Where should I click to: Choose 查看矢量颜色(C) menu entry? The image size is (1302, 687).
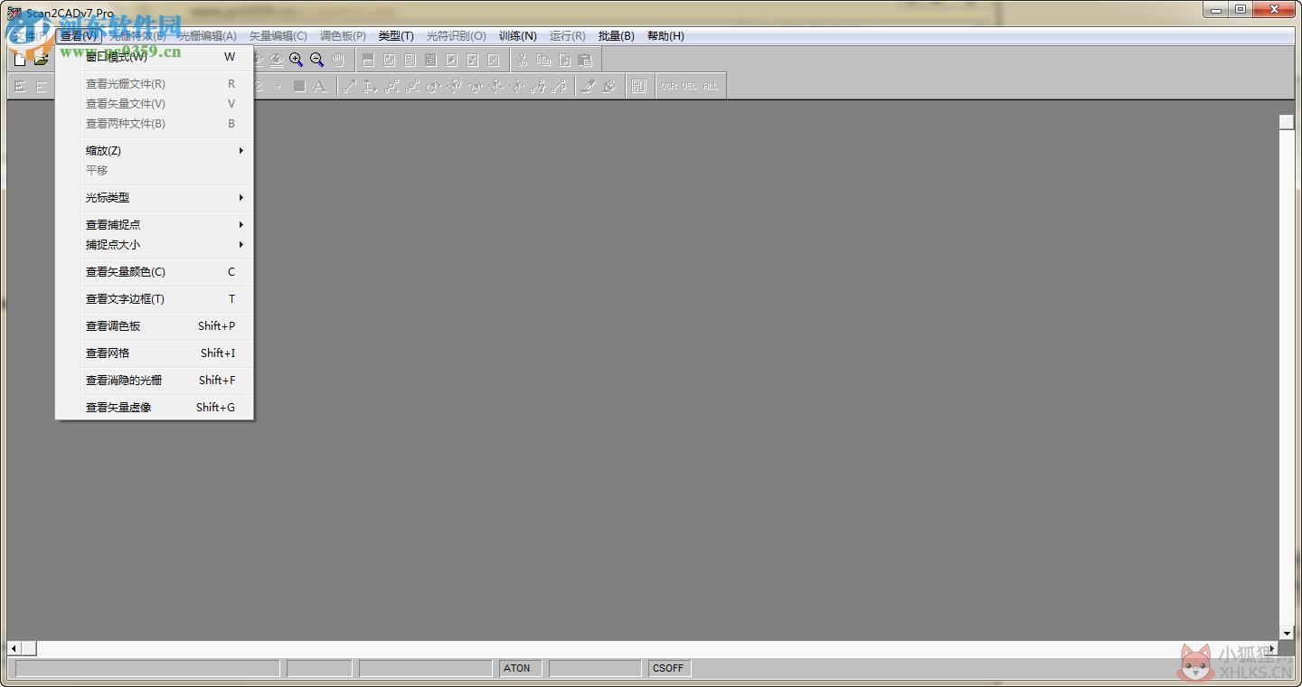(155, 272)
